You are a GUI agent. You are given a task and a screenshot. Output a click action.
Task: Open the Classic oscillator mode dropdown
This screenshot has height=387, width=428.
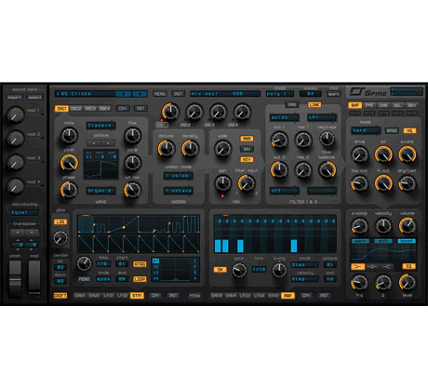[100, 126]
